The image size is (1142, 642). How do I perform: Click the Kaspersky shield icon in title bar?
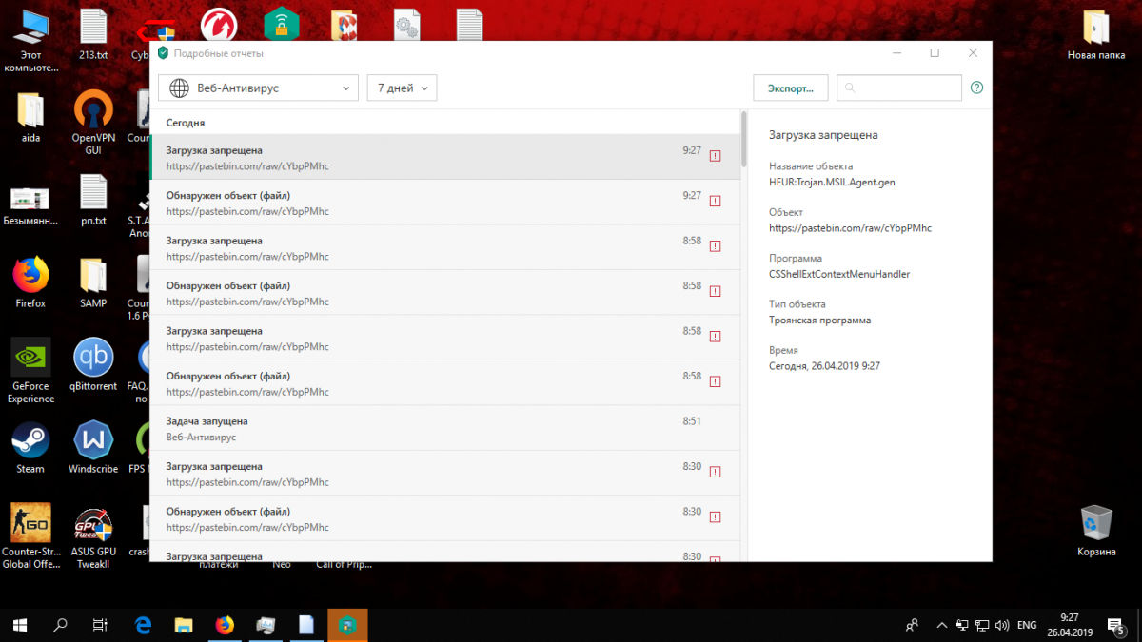pos(163,53)
